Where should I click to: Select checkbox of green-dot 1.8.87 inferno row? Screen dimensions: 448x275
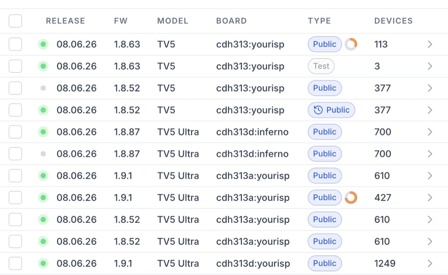(x=15, y=132)
